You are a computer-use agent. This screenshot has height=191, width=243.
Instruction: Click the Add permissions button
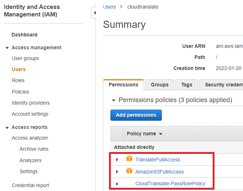[x=136, y=115]
